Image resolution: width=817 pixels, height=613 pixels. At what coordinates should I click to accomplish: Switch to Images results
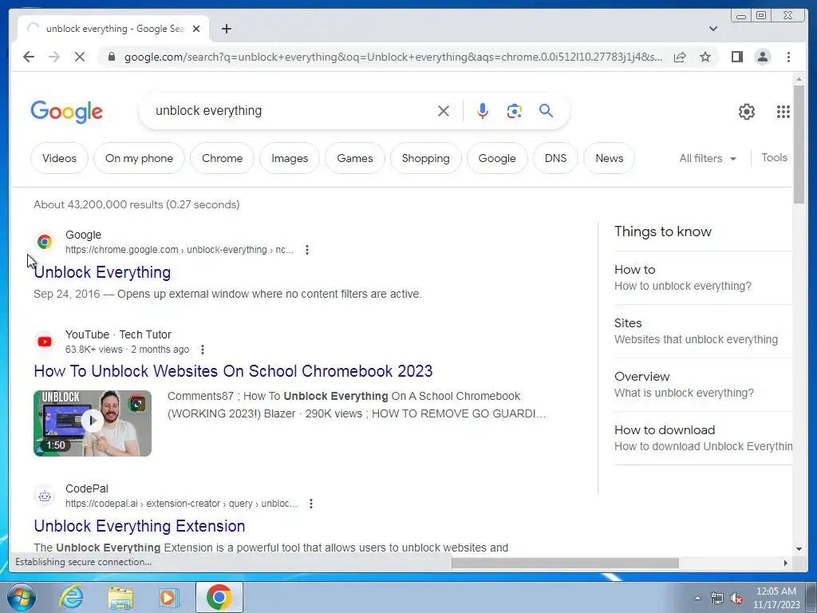click(x=290, y=158)
